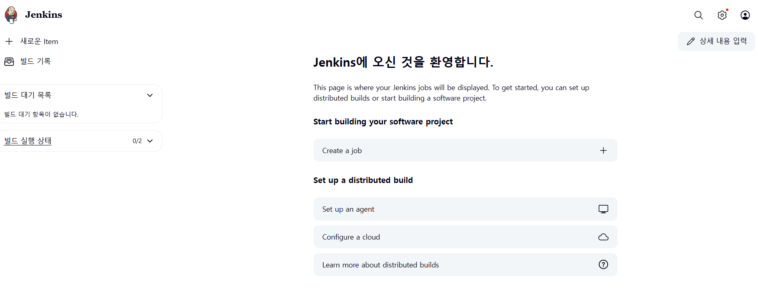This screenshot has height=307, width=758.
Task: Open Learn more about distributed builds
Action: 465,265
